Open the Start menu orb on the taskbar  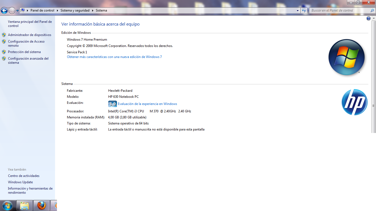coord(7,205)
